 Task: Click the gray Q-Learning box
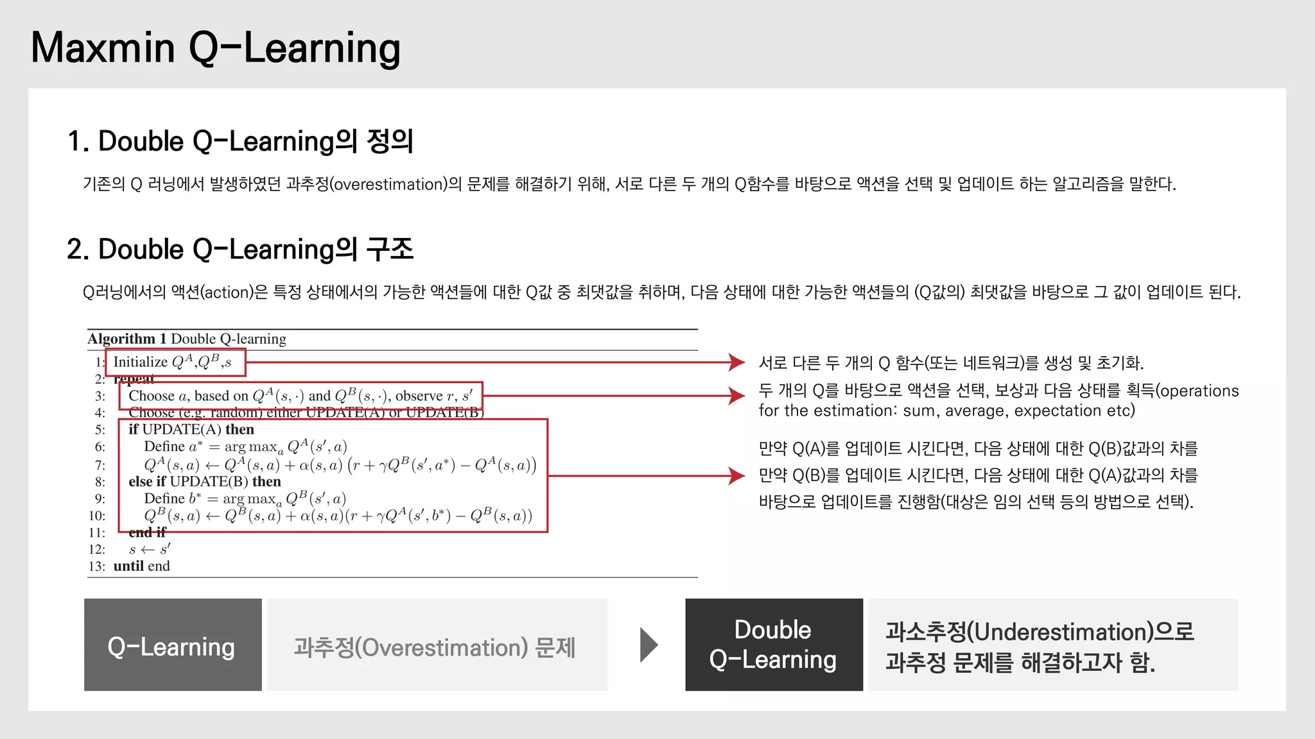tap(173, 645)
